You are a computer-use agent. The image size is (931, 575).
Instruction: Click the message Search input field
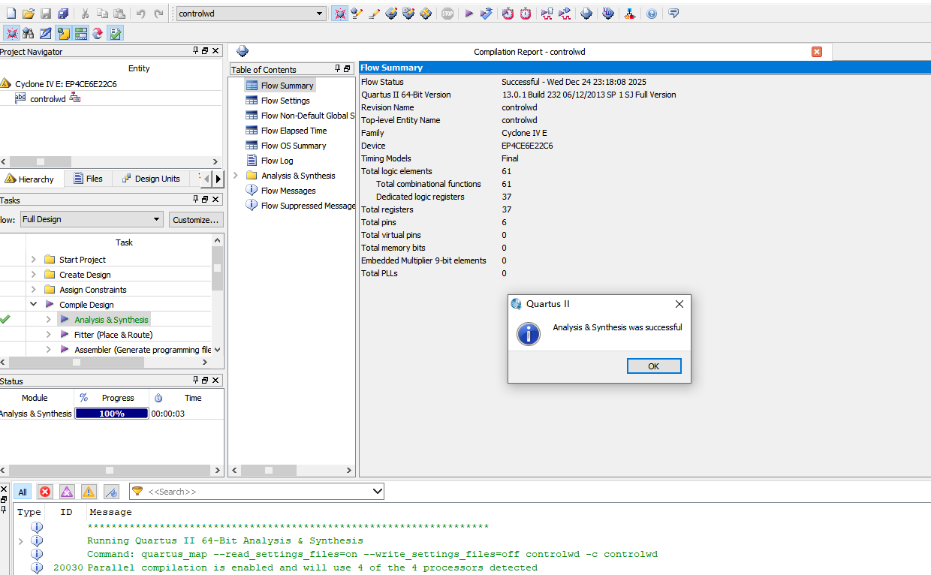258,492
